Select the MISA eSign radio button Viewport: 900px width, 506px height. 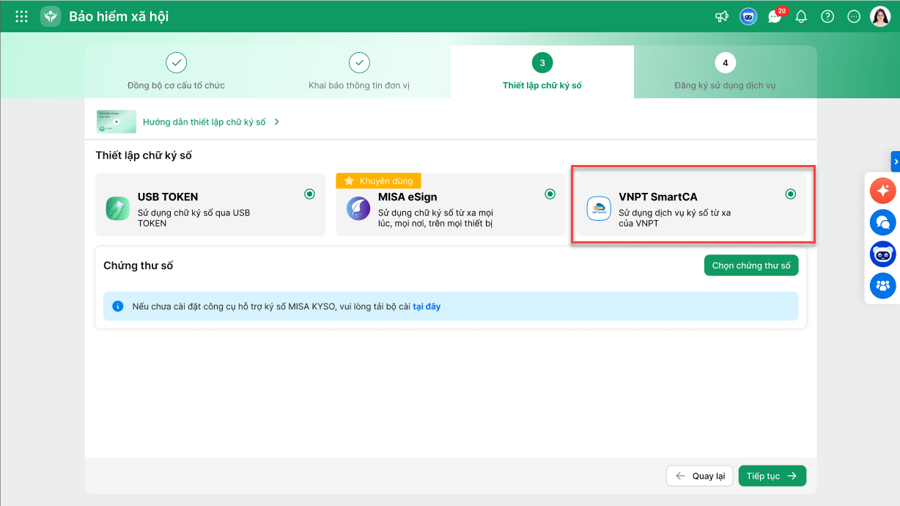550,194
